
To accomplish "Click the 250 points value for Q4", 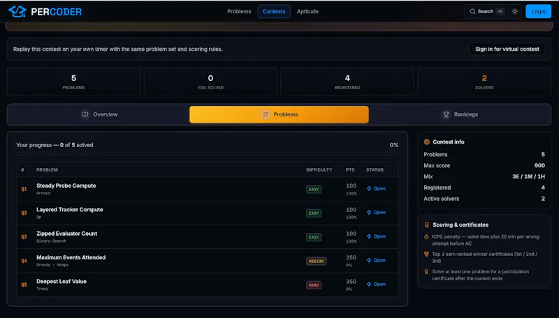I will click(351, 257).
